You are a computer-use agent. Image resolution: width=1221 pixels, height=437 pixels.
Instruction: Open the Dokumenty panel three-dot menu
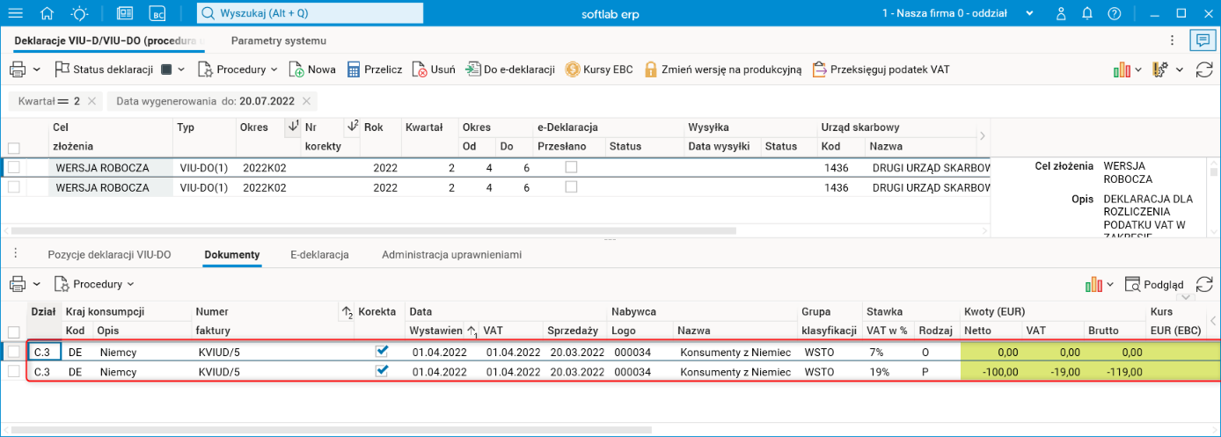coord(15,254)
